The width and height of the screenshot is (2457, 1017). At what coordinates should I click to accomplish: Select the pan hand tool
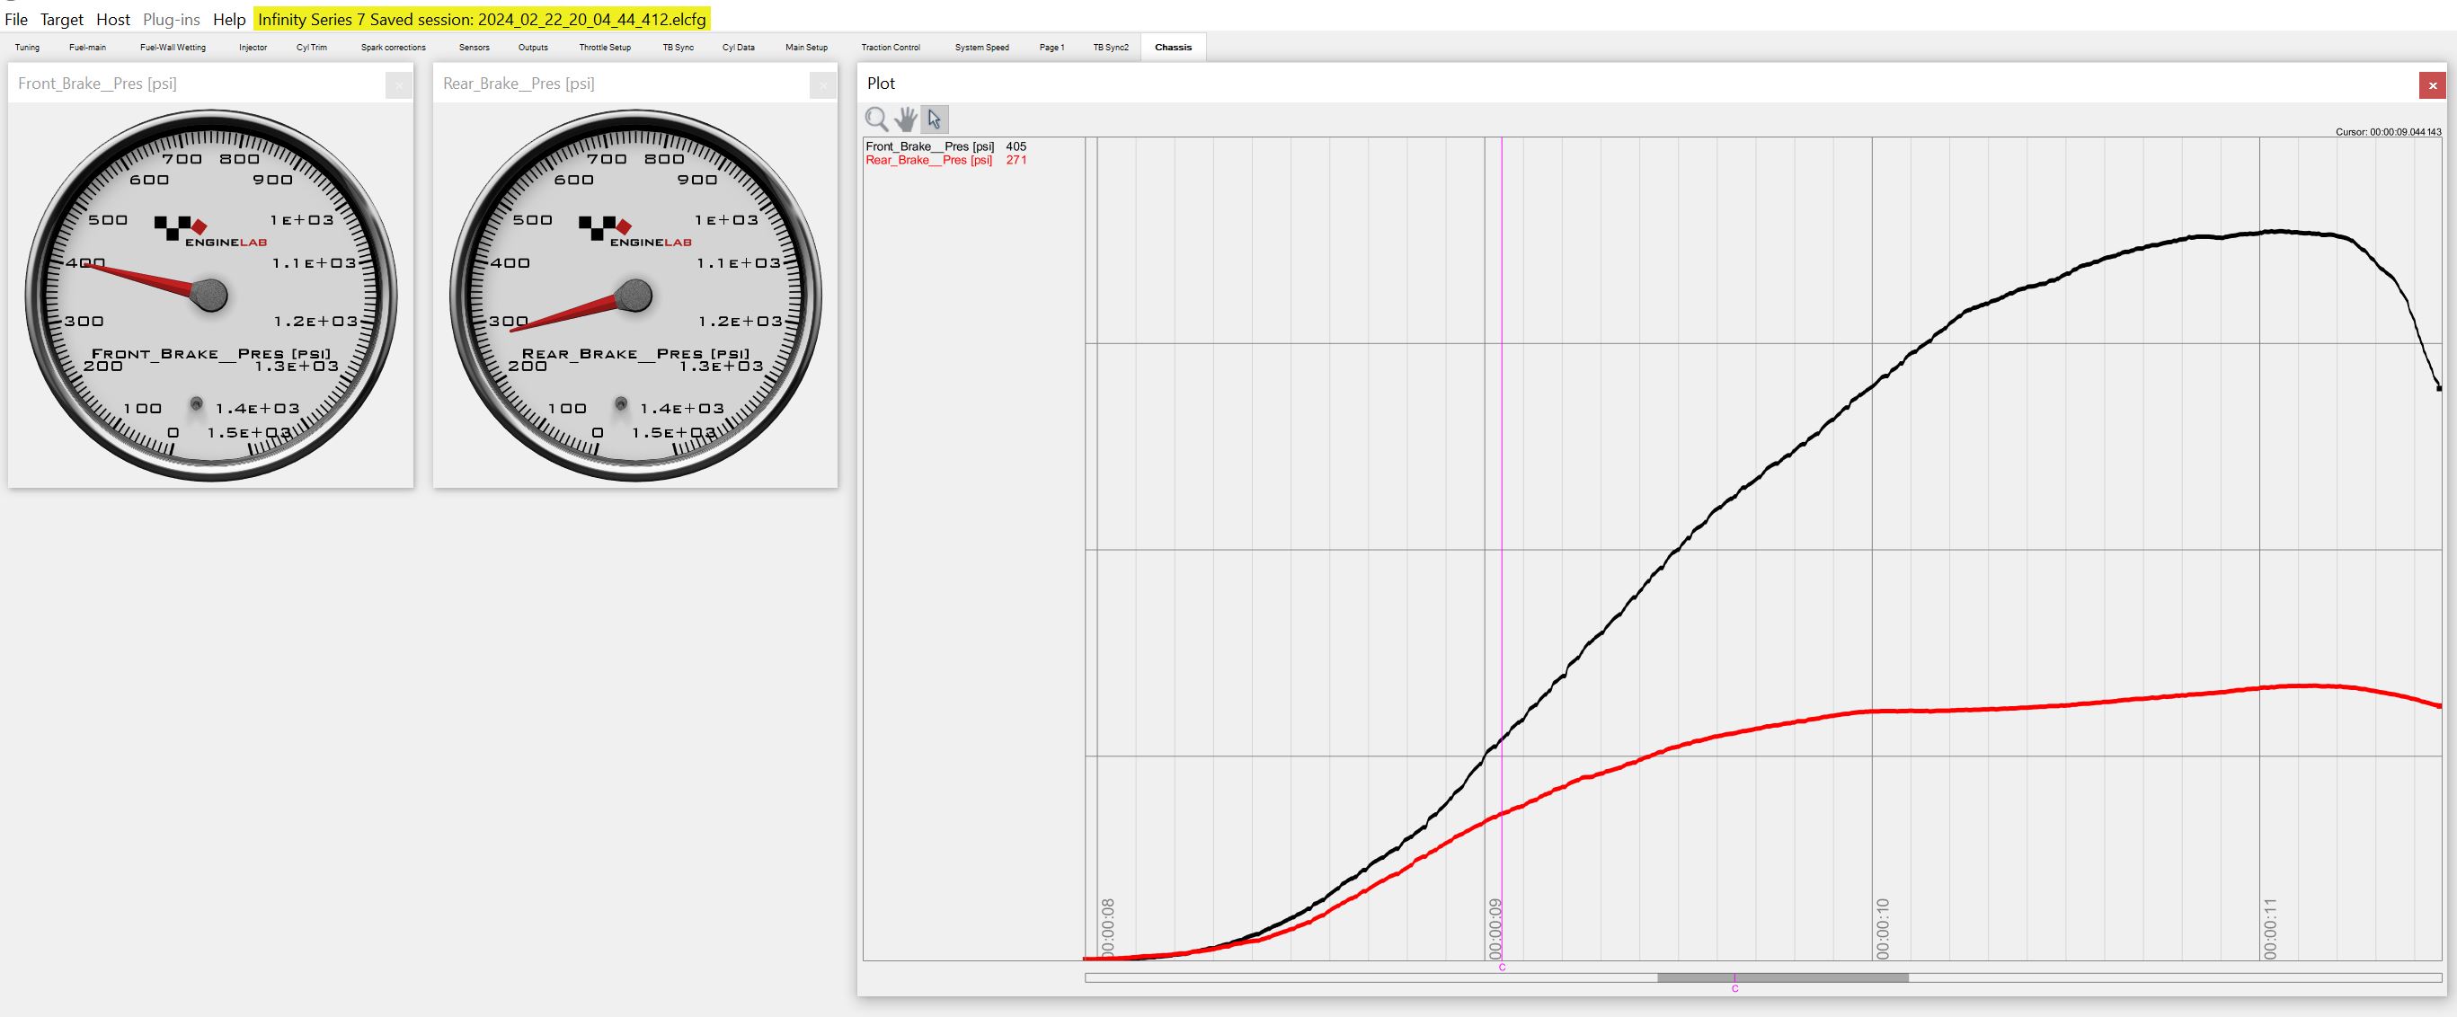[905, 119]
